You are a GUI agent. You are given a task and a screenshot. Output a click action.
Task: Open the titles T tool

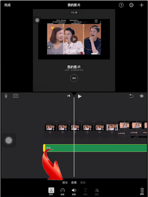click(85, 191)
